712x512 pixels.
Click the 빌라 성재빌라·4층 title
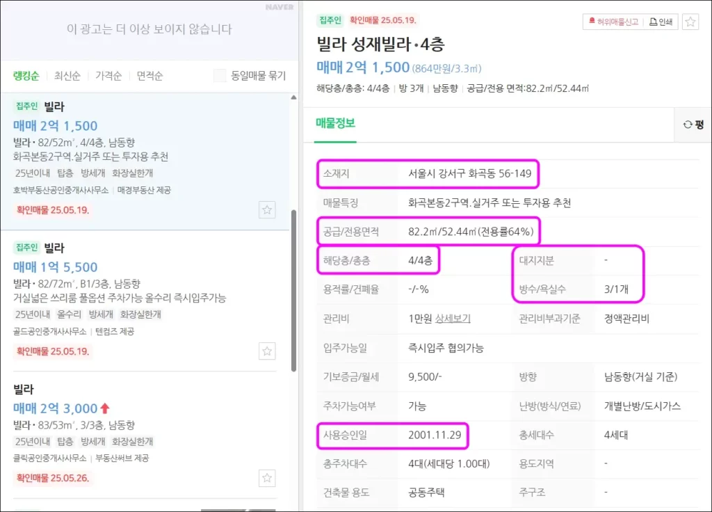(380, 44)
